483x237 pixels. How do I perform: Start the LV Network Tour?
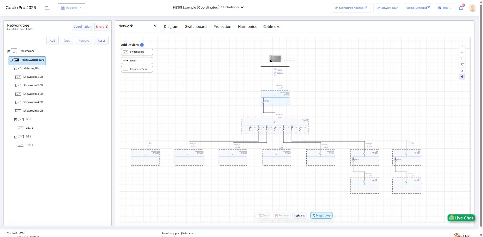[x=387, y=8]
